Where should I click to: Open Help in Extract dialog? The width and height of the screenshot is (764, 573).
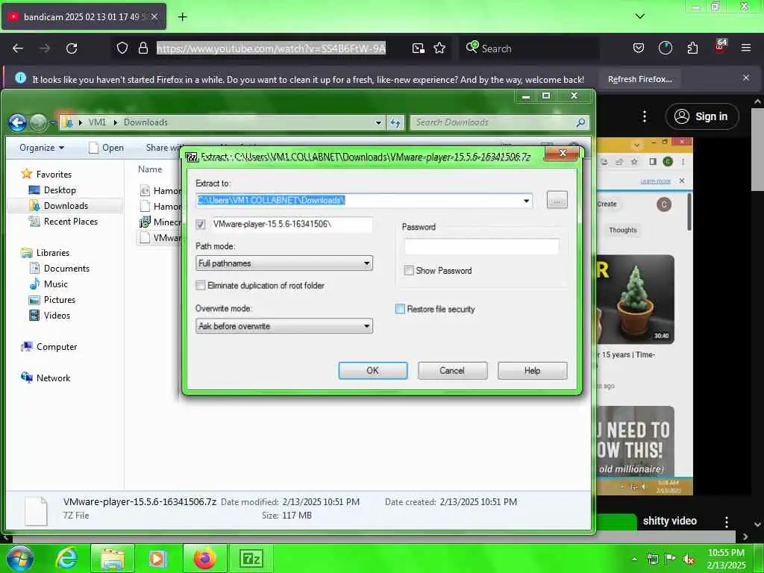click(x=532, y=370)
